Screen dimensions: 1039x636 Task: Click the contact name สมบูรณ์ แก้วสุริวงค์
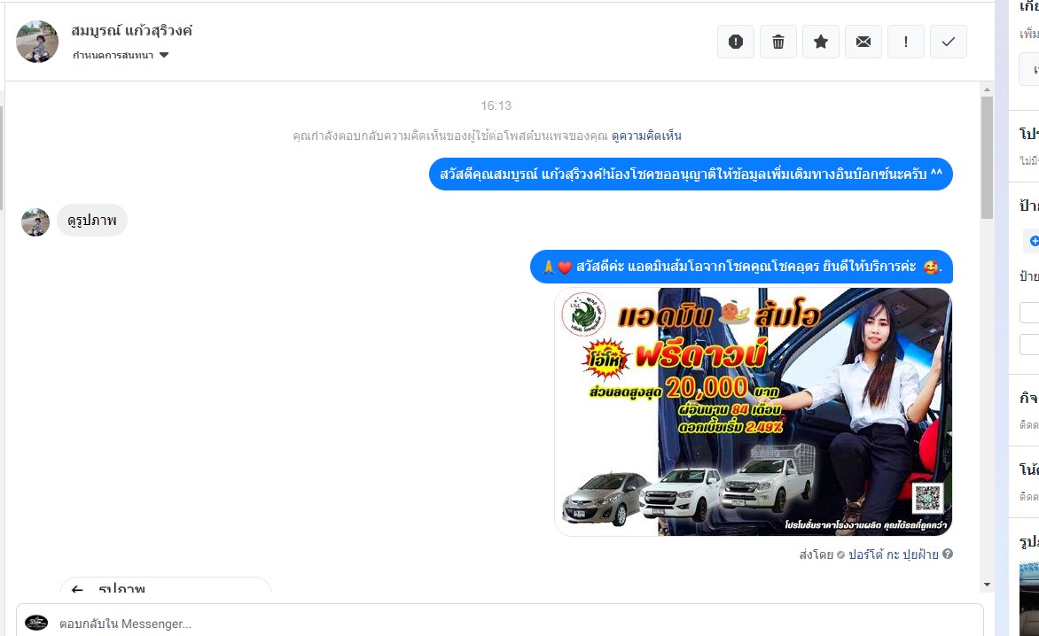(131, 30)
